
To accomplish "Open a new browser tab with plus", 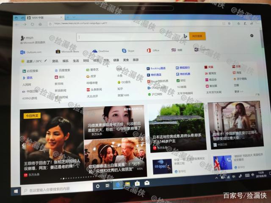I will pos(68,17).
